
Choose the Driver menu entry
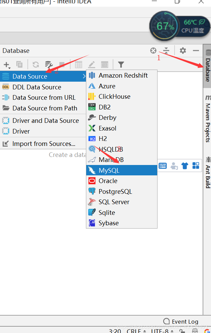43,131
